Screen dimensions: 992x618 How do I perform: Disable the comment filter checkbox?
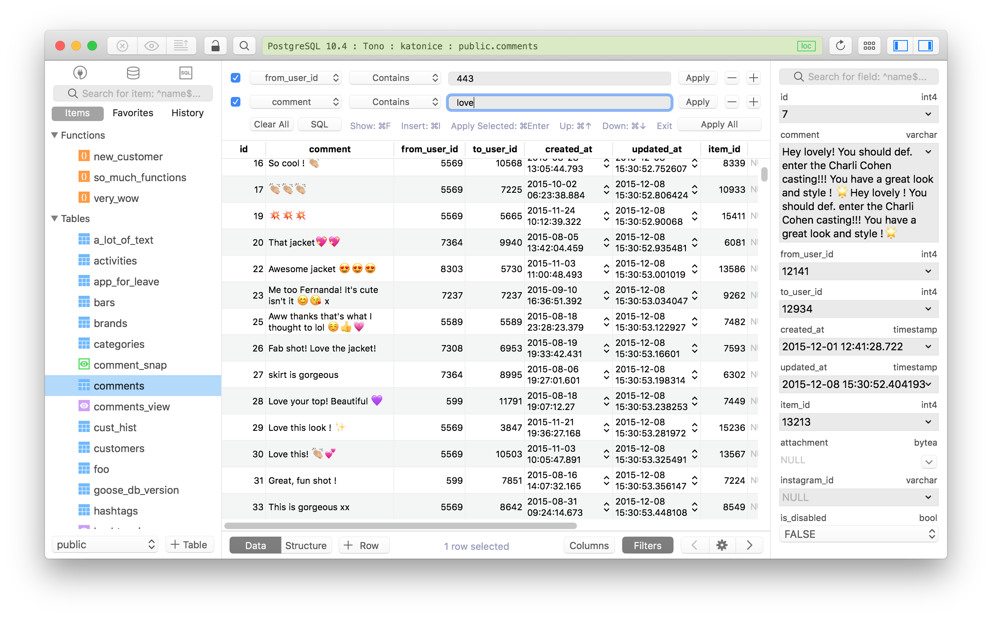tap(235, 102)
